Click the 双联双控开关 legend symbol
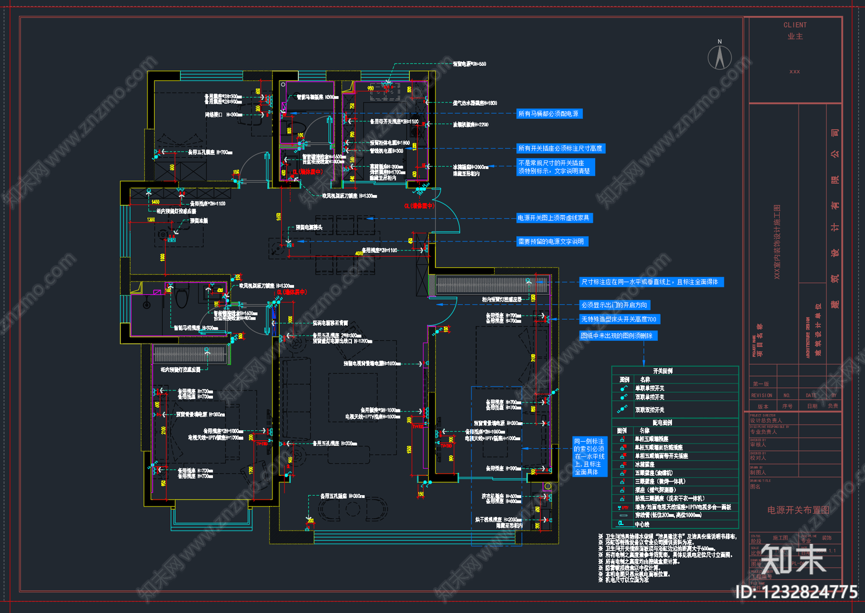 click(x=623, y=409)
